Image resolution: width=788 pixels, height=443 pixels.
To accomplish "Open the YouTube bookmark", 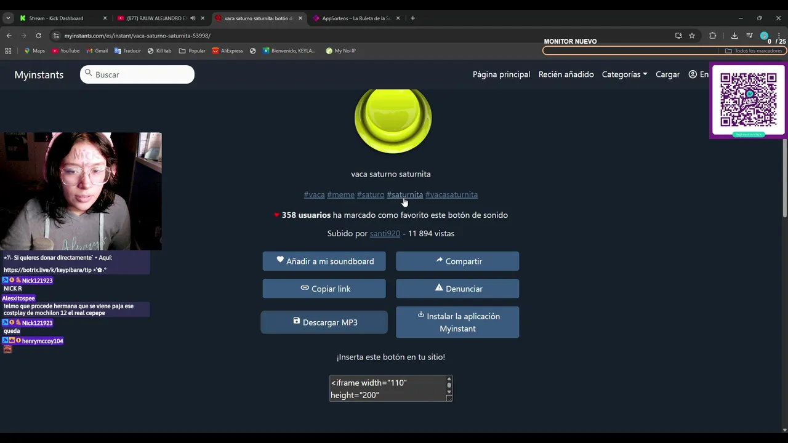I will click(65, 51).
